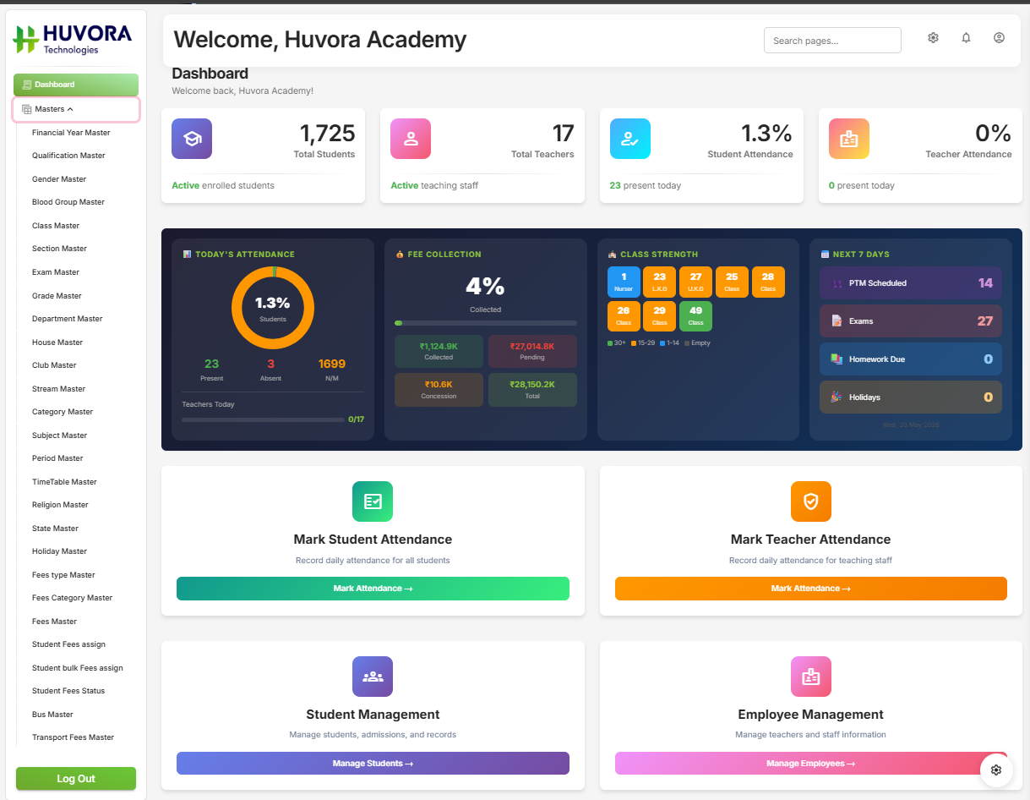The image size is (1030, 800).
Task: Click the ₹10.6K Concession tile
Action: coord(439,390)
